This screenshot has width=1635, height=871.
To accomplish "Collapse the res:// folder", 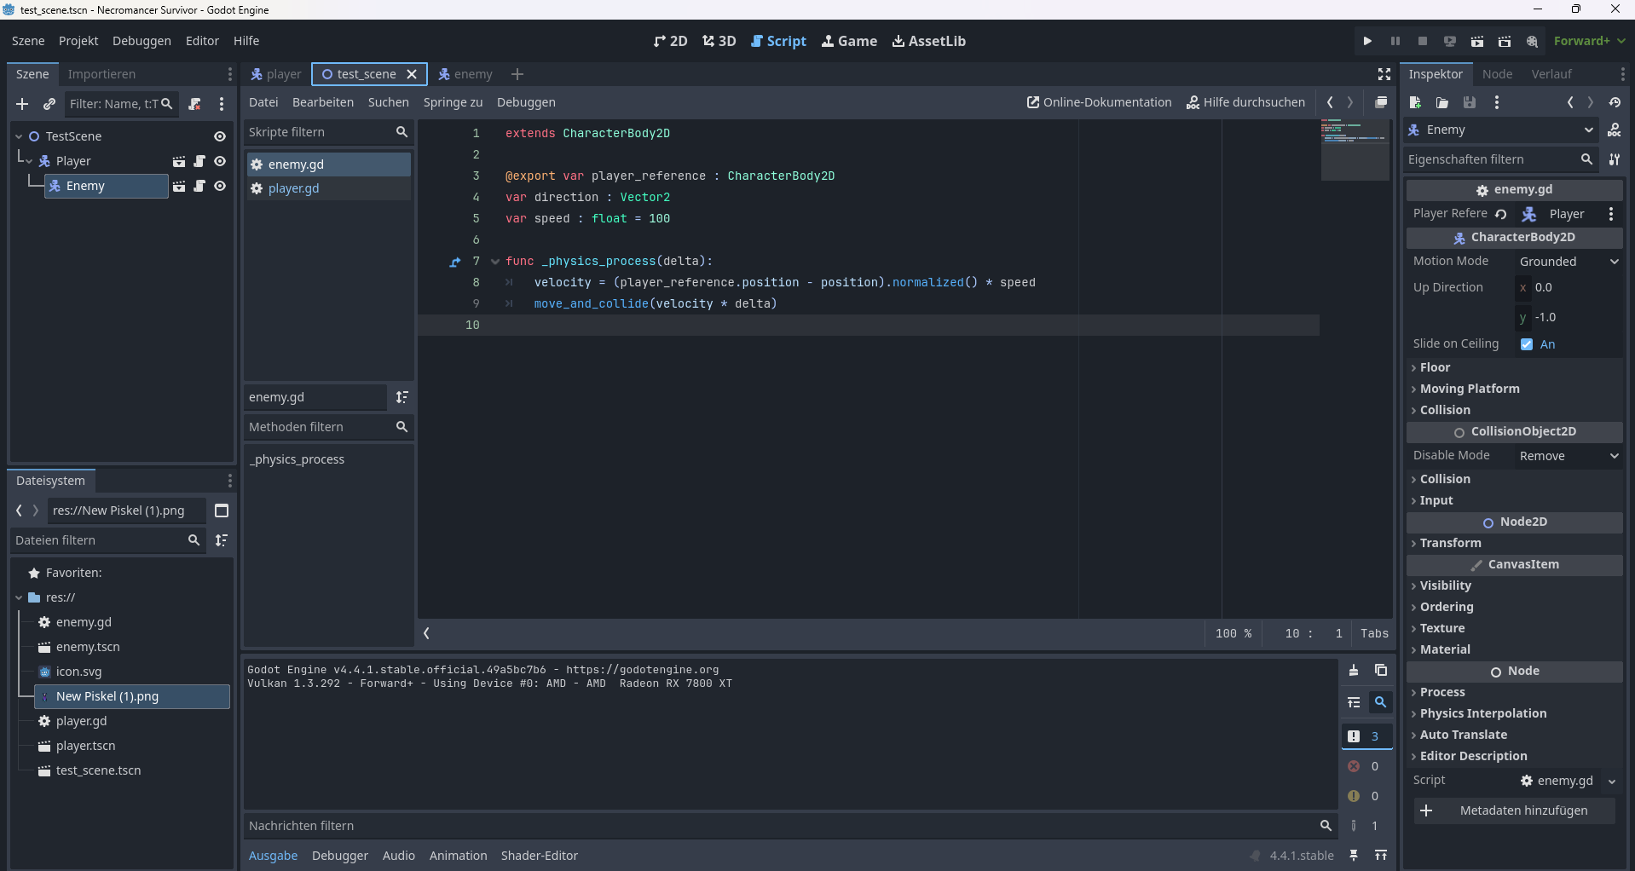I will [x=19, y=597].
